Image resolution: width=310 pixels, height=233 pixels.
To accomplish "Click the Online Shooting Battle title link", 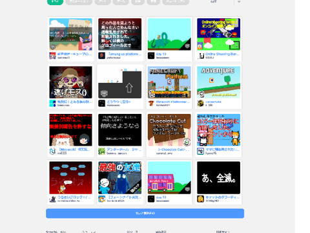I will point(222,54).
